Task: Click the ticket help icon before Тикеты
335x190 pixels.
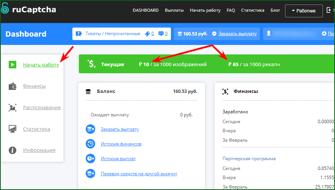Action: tap(79, 34)
